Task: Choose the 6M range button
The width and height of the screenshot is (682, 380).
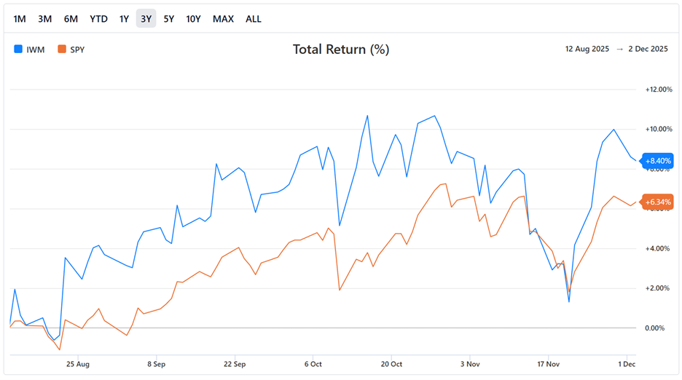Action: pyautogui.click(x=71, y=19)
